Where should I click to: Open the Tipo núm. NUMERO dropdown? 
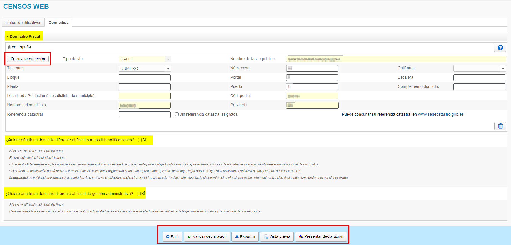pyautogui.click(x=168, y=68)
